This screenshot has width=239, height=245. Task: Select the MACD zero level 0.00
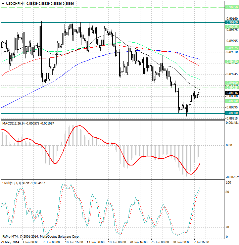pos(229,145)
